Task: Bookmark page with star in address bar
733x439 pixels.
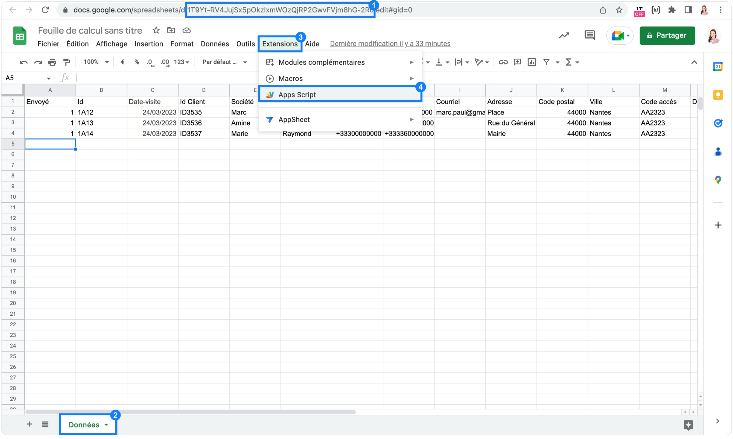Action: [x=619, y=10]
